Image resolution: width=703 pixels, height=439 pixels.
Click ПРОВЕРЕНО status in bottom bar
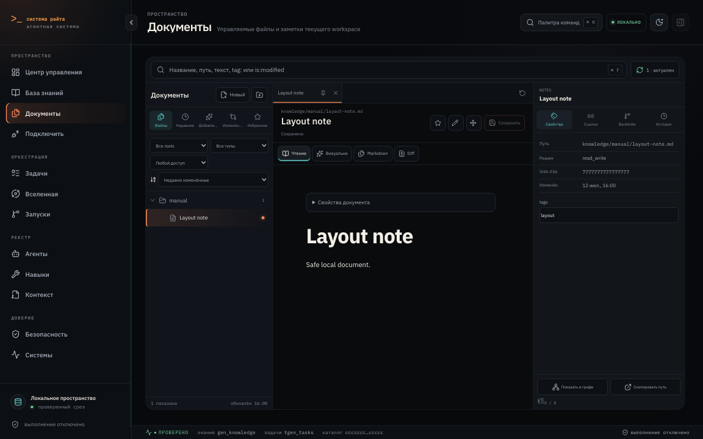pyautogui.click(x=167, y=433)
